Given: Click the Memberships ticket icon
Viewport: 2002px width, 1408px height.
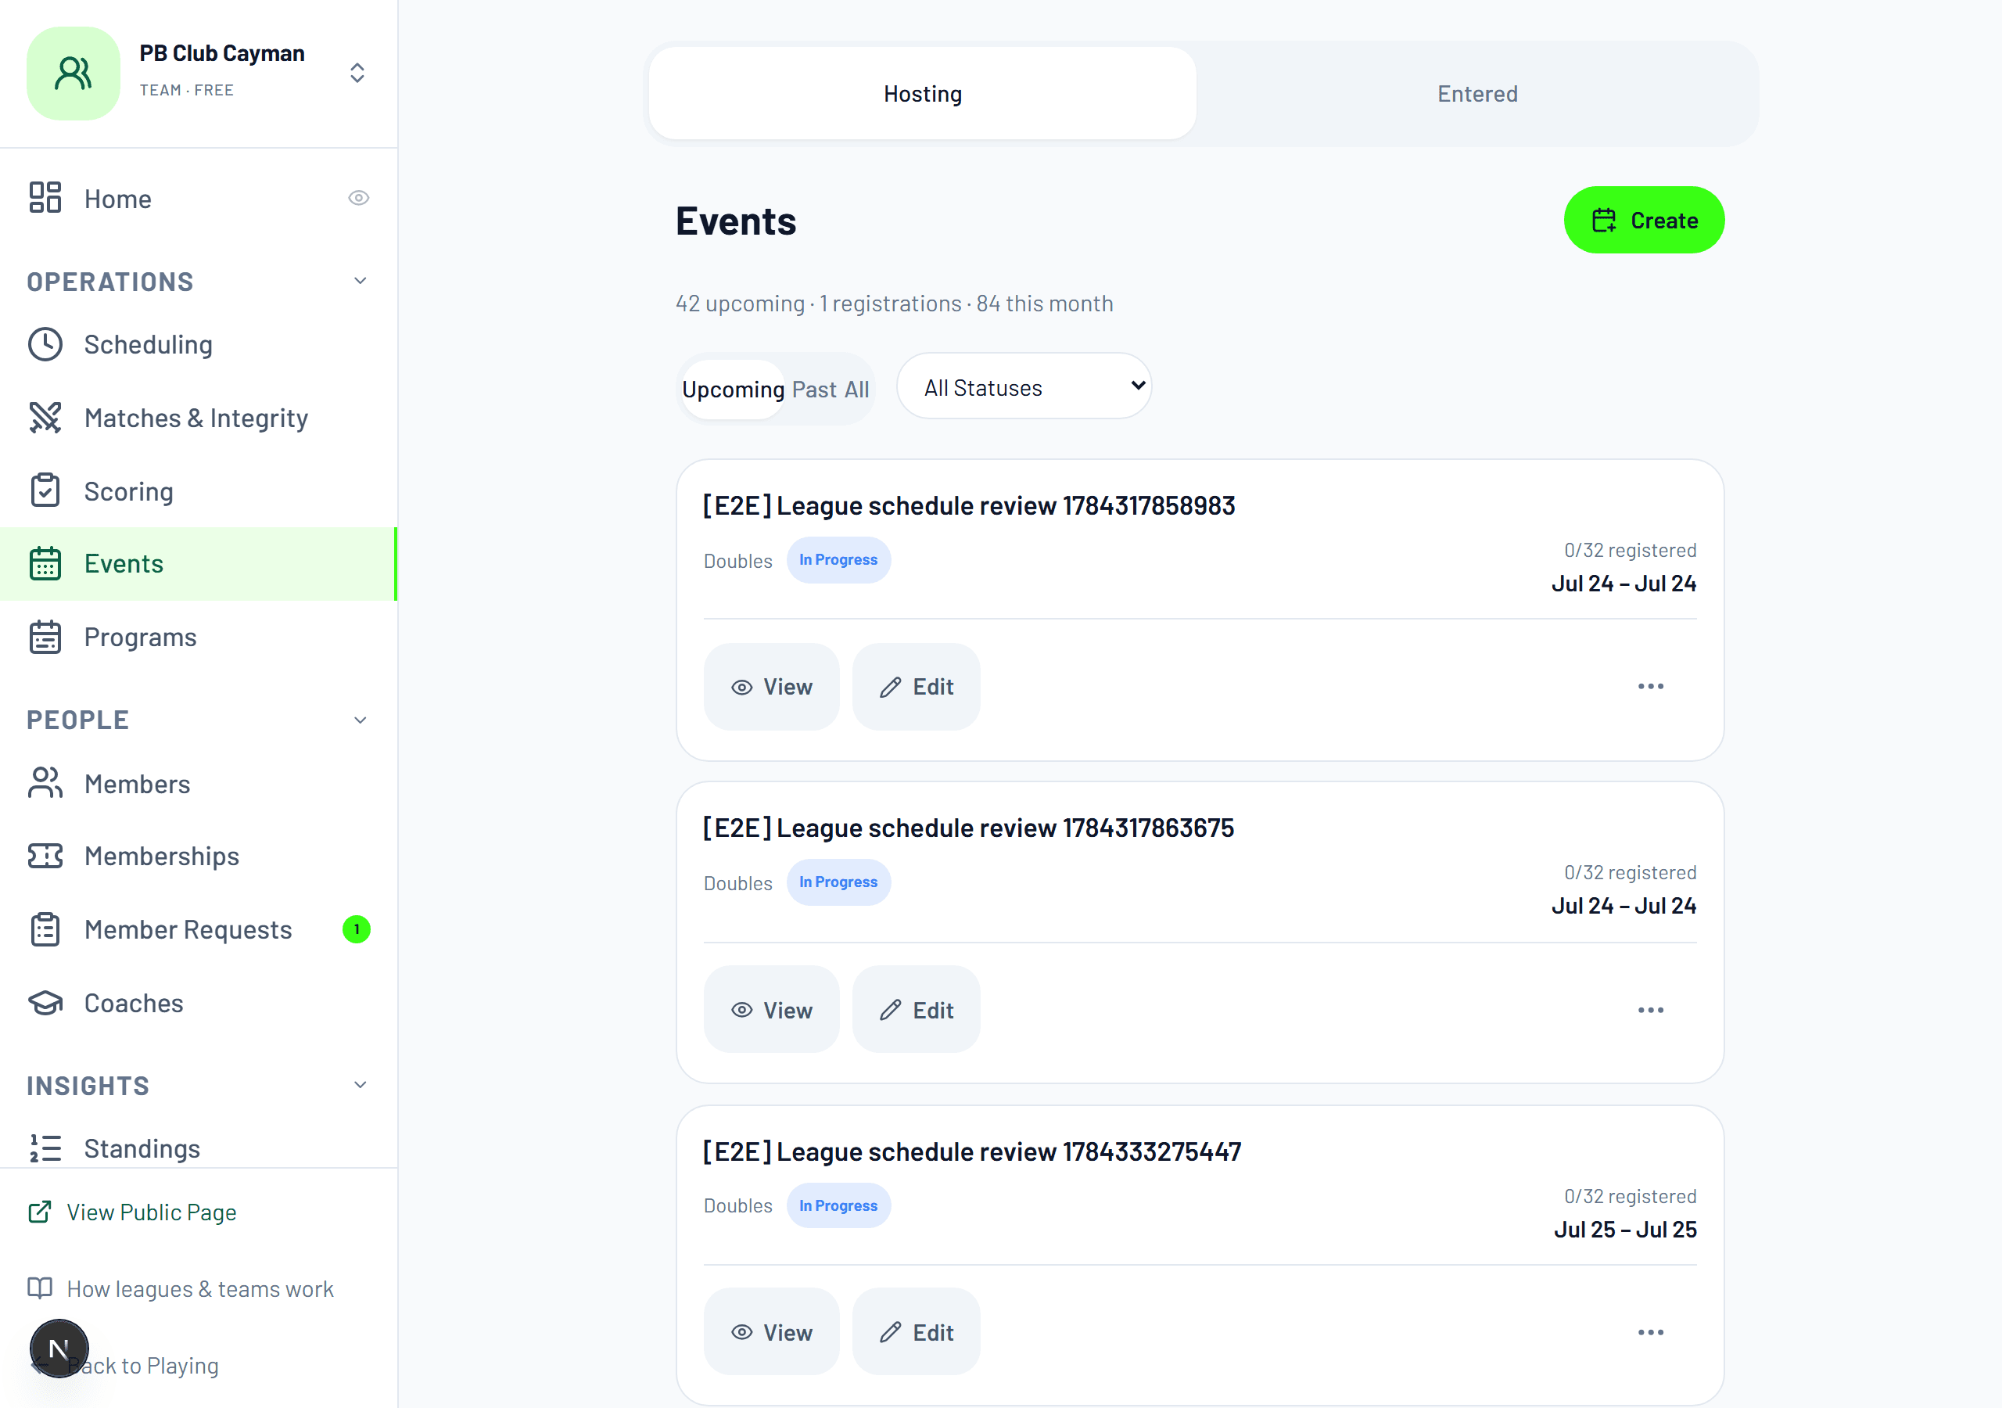Looking at the screenshot, I should point(45,856).
